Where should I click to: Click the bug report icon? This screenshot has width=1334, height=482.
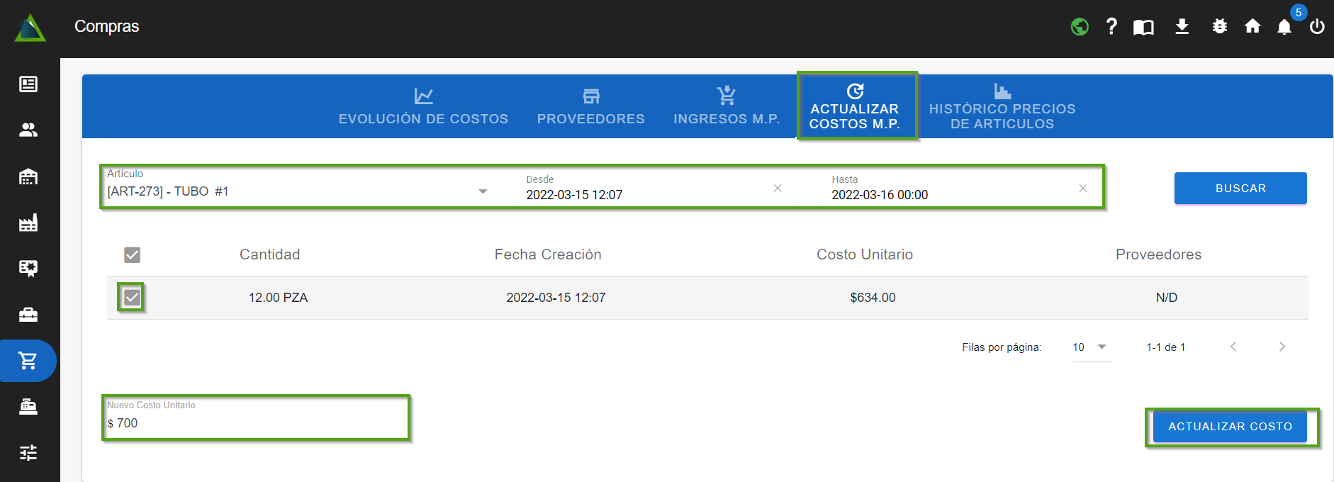click(x=1219, y=27)
